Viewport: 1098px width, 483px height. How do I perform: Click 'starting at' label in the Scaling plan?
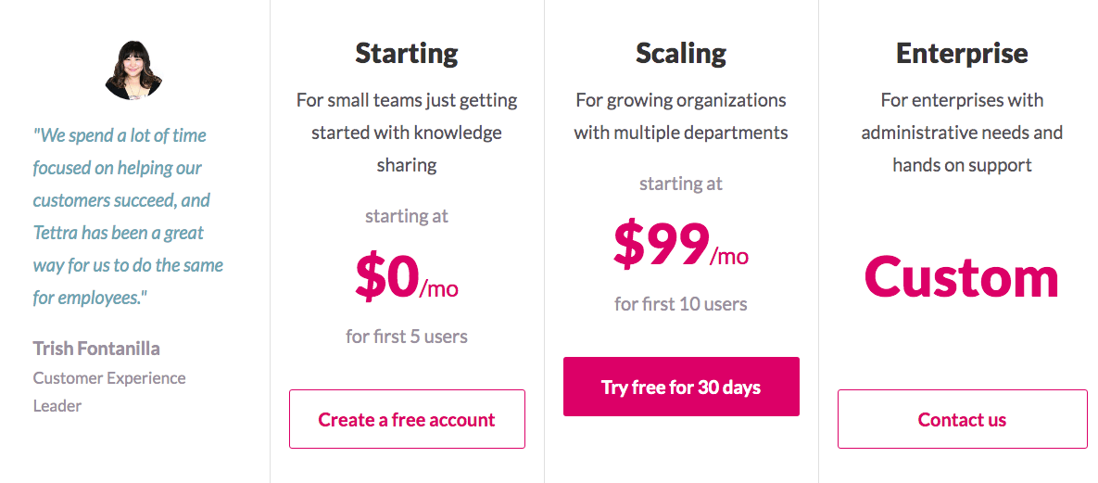(x=681, y=184)
